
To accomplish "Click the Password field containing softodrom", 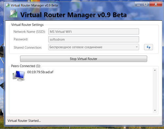I will point(93,39).
